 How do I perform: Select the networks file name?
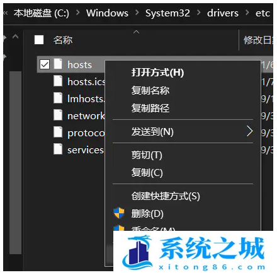point(86,115)
